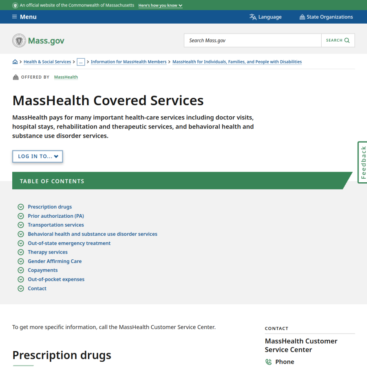
Task: Open the Log in to... dropdown
Action: coord(38,156)
